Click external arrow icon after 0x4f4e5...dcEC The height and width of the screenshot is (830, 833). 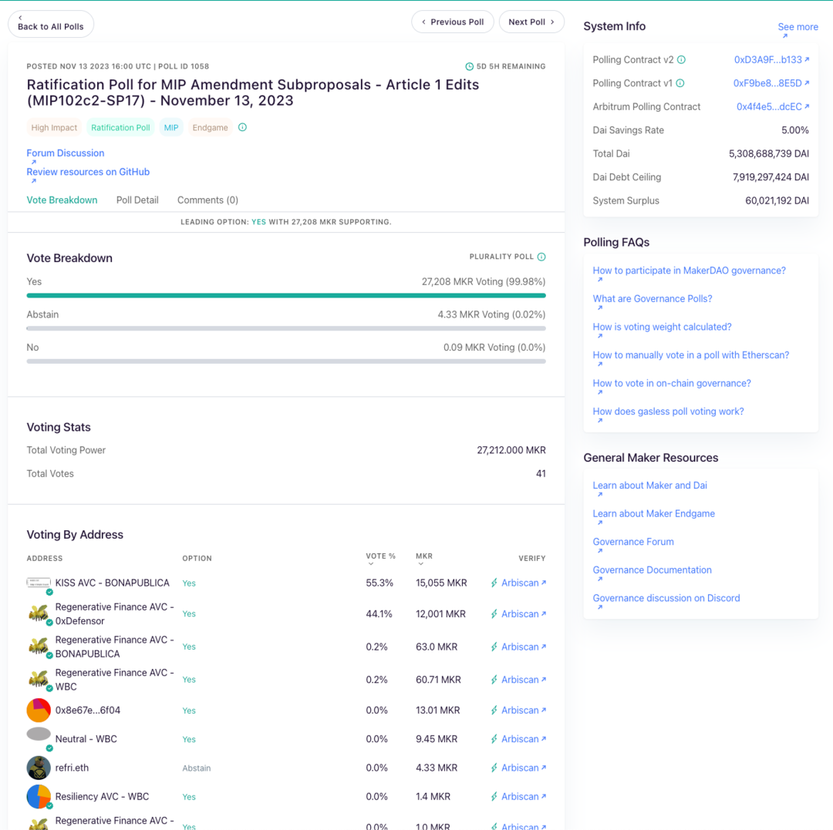(807, 106)
